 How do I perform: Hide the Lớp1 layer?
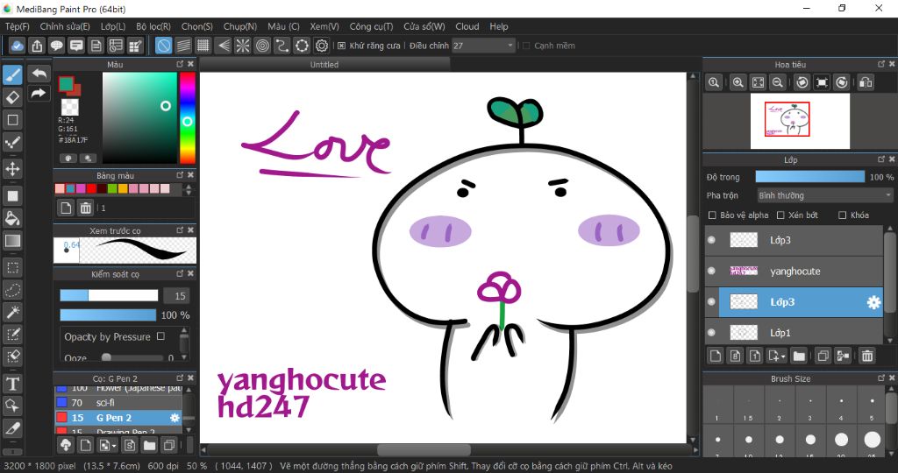coord(711,332)
